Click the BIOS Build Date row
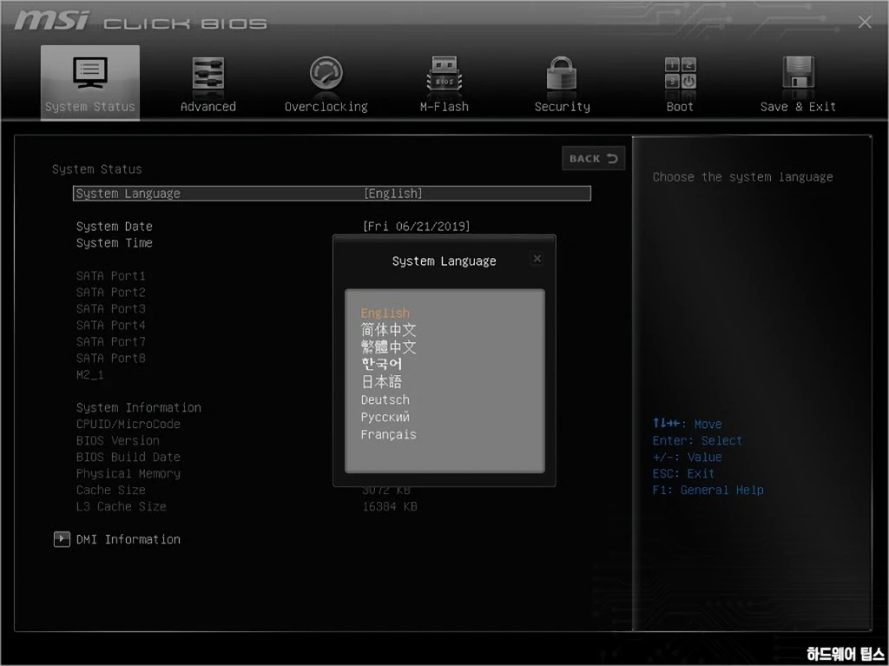This screenshot has height=666, width=889. (x=128, y=457)
